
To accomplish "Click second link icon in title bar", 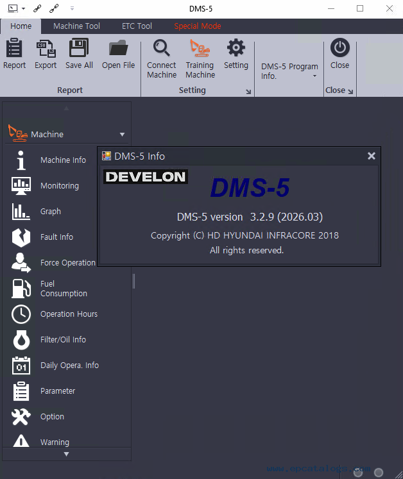I will 54,8.
